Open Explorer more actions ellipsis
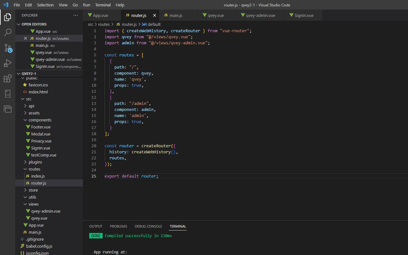The height and width of the screenshot is (255, 408). pos(76,15)
